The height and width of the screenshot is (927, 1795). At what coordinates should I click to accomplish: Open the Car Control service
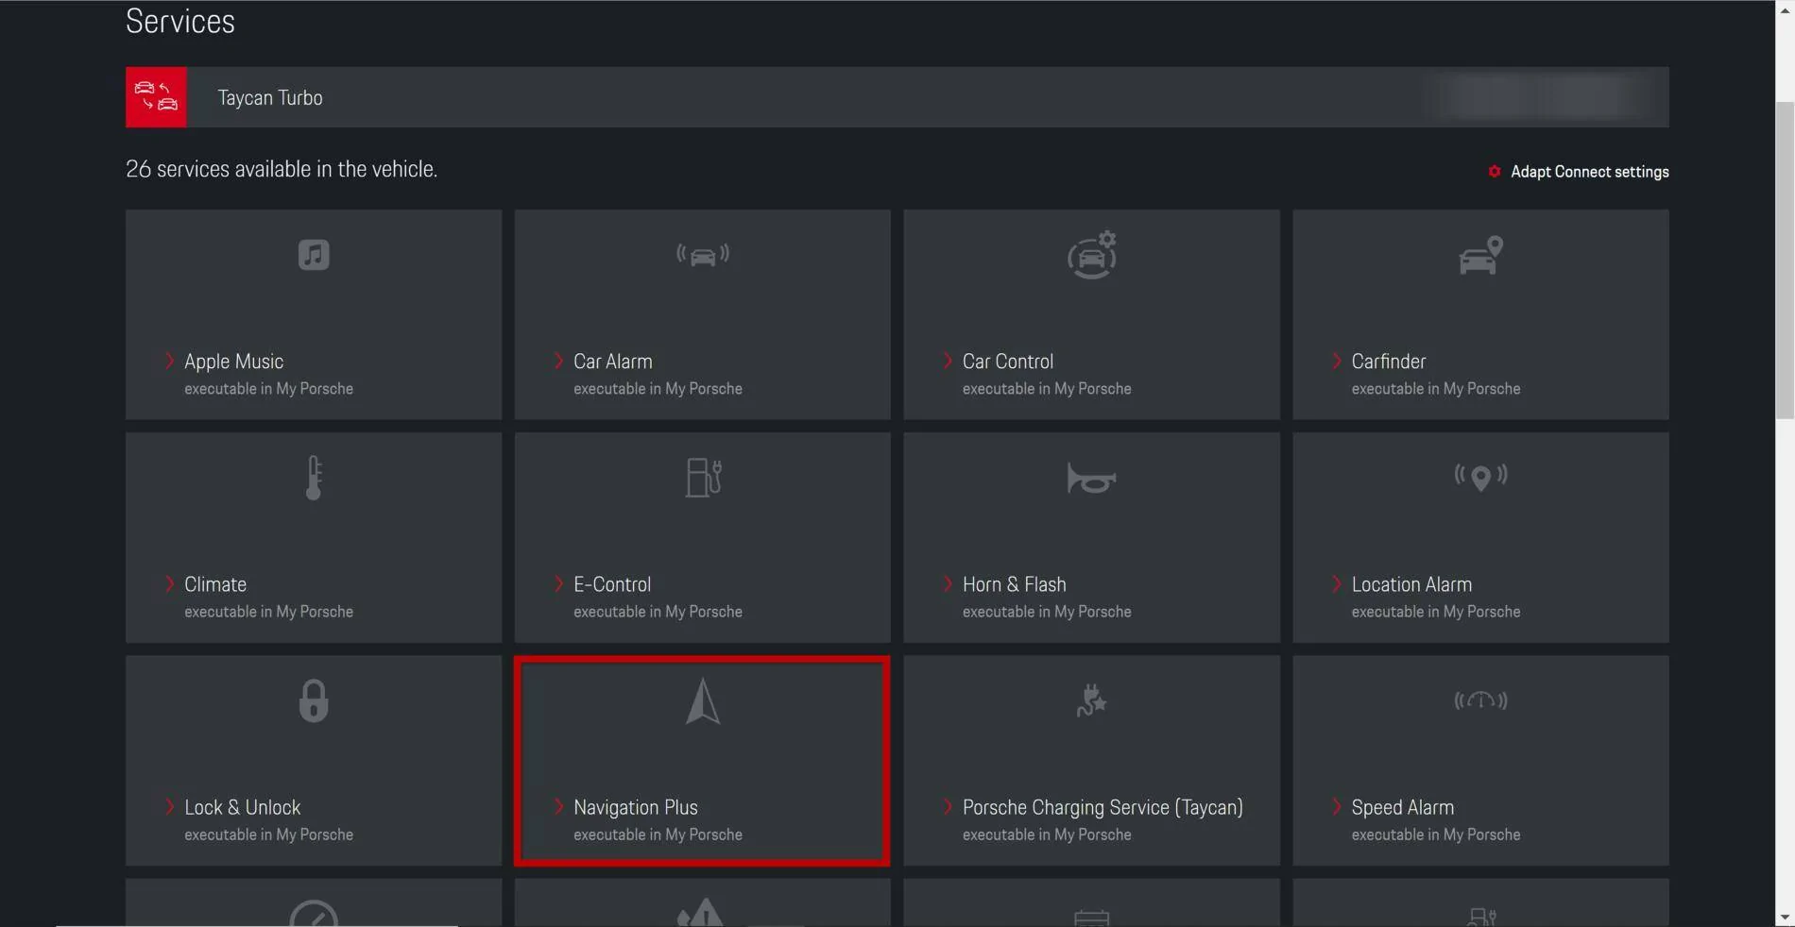[x=1092, y=314]
